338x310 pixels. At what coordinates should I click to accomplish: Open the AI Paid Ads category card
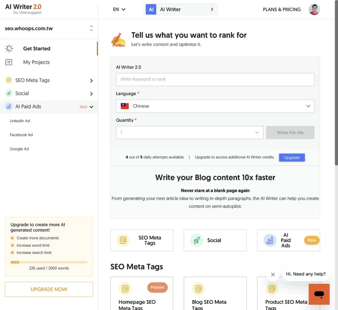tap(288, 240)
